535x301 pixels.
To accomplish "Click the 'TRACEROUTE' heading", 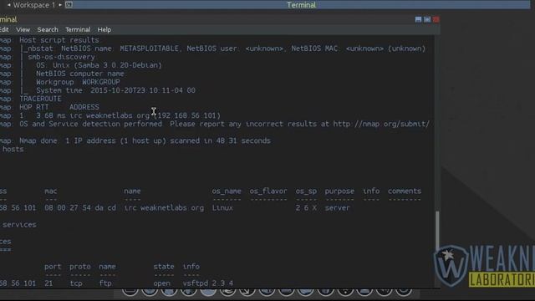I will [x=40, y=99].
